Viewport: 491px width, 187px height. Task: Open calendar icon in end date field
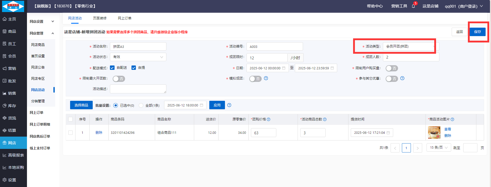(332, 68)
